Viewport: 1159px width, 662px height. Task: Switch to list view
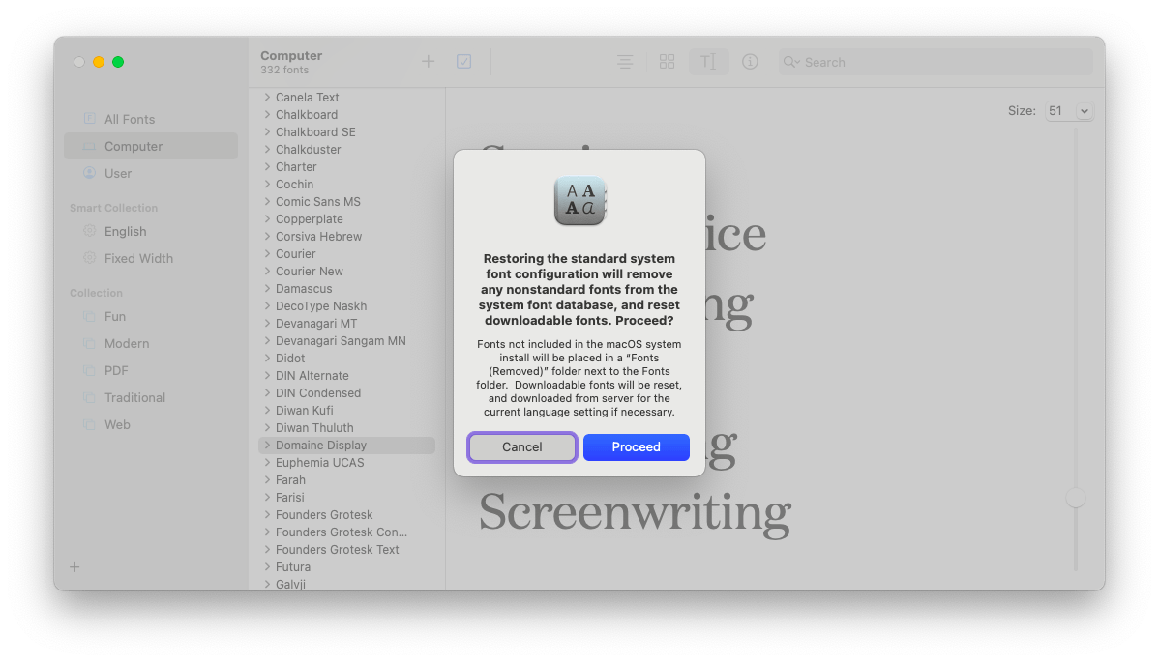(624, 61)
